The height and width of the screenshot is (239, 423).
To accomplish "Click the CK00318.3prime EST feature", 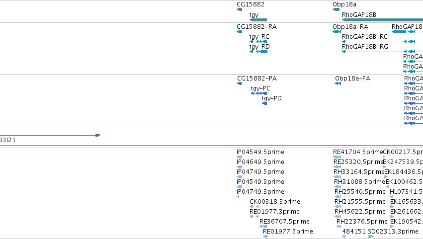I will coord(254,207).
